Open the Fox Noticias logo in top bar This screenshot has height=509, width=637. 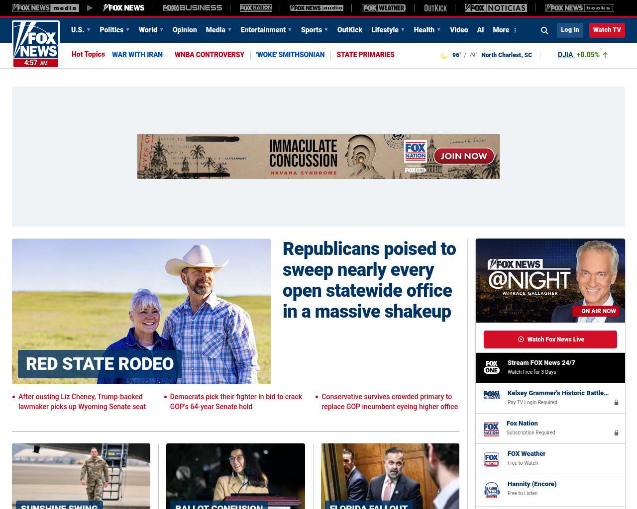496,8
